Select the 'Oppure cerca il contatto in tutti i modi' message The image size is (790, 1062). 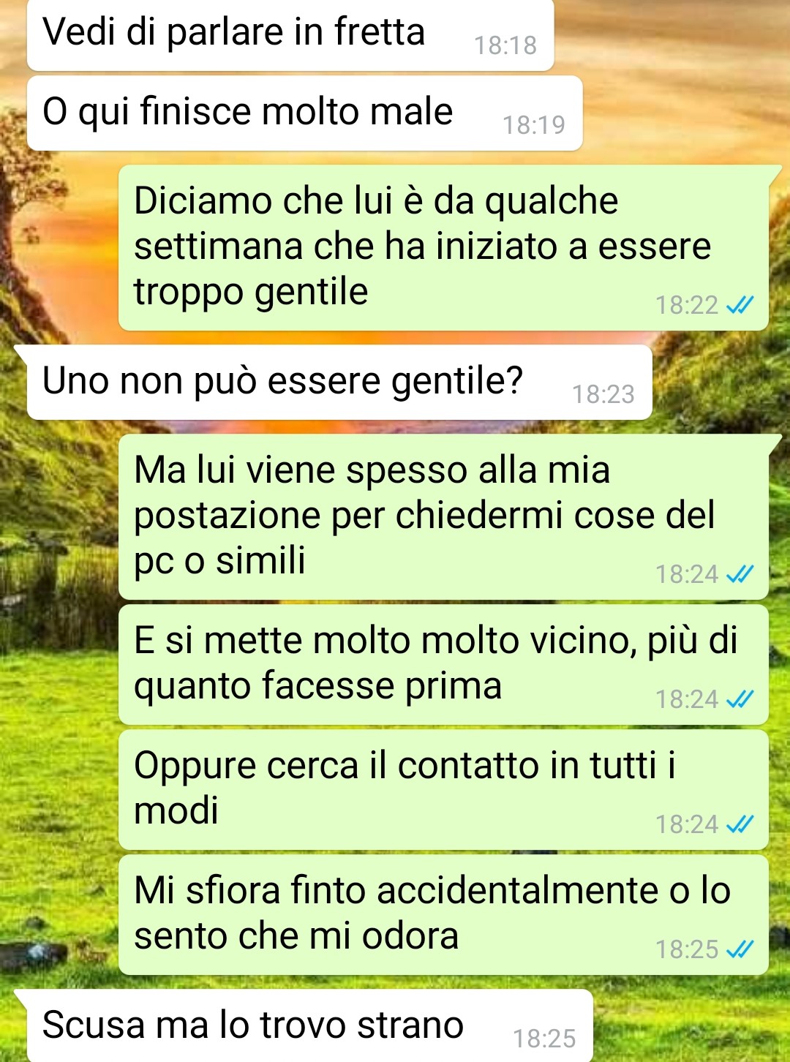coord(443,789)
